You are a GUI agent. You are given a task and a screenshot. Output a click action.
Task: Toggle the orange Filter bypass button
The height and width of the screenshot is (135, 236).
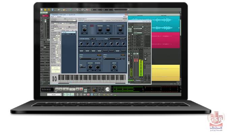point(99,54)
